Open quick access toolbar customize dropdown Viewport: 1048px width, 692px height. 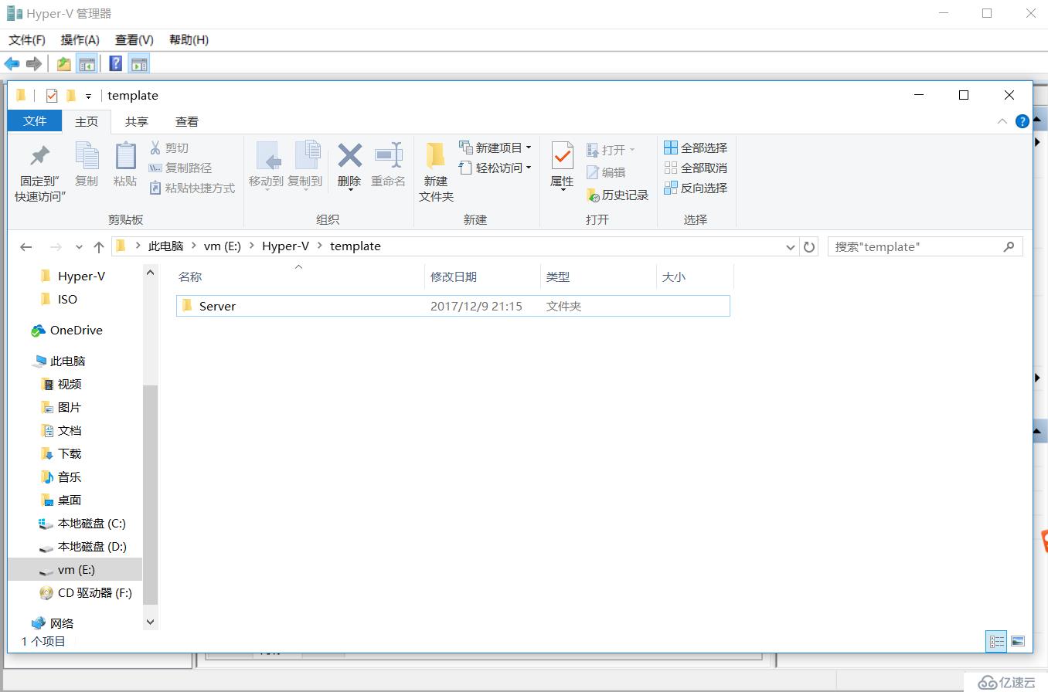(x=88, y=96)
